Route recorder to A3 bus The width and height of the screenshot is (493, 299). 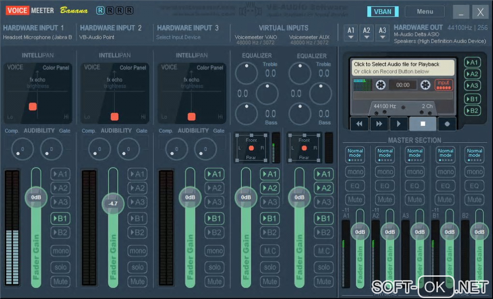coord(472,86)
